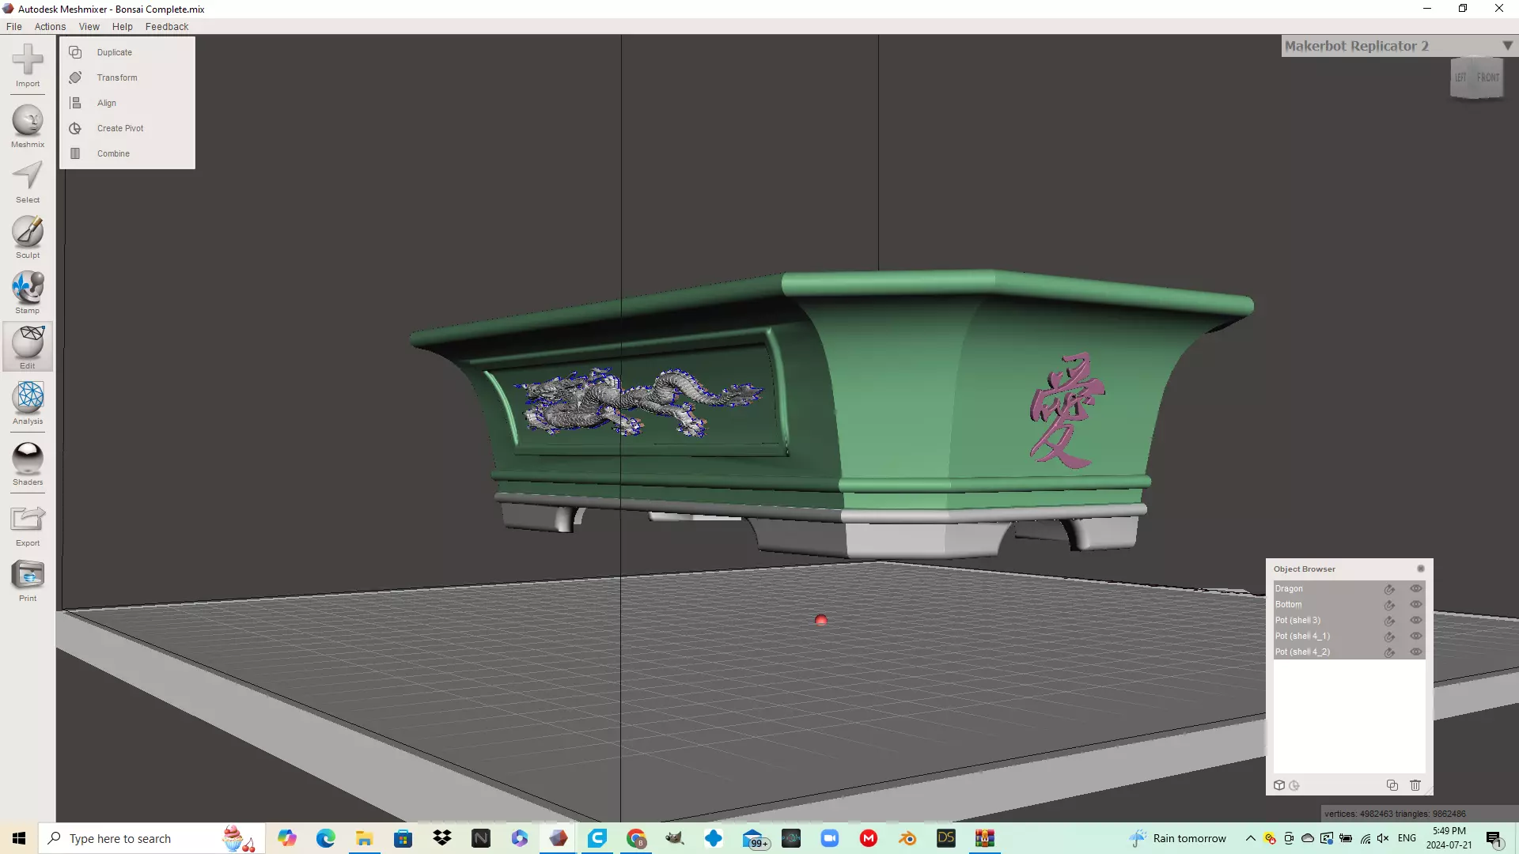This screenshot has width=1519, height=854.
Task: Click the view cube Front face
Action: click(1487, 77)
